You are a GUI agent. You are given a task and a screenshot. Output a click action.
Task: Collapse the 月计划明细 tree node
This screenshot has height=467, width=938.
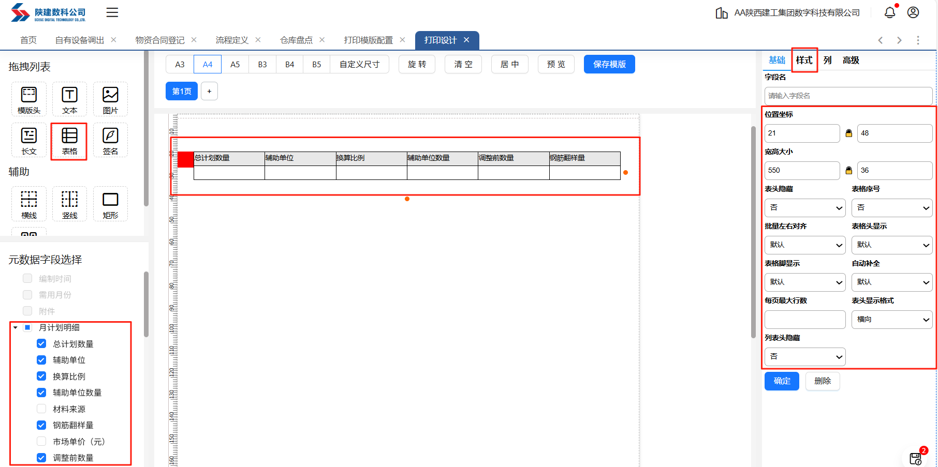(16, 327)
